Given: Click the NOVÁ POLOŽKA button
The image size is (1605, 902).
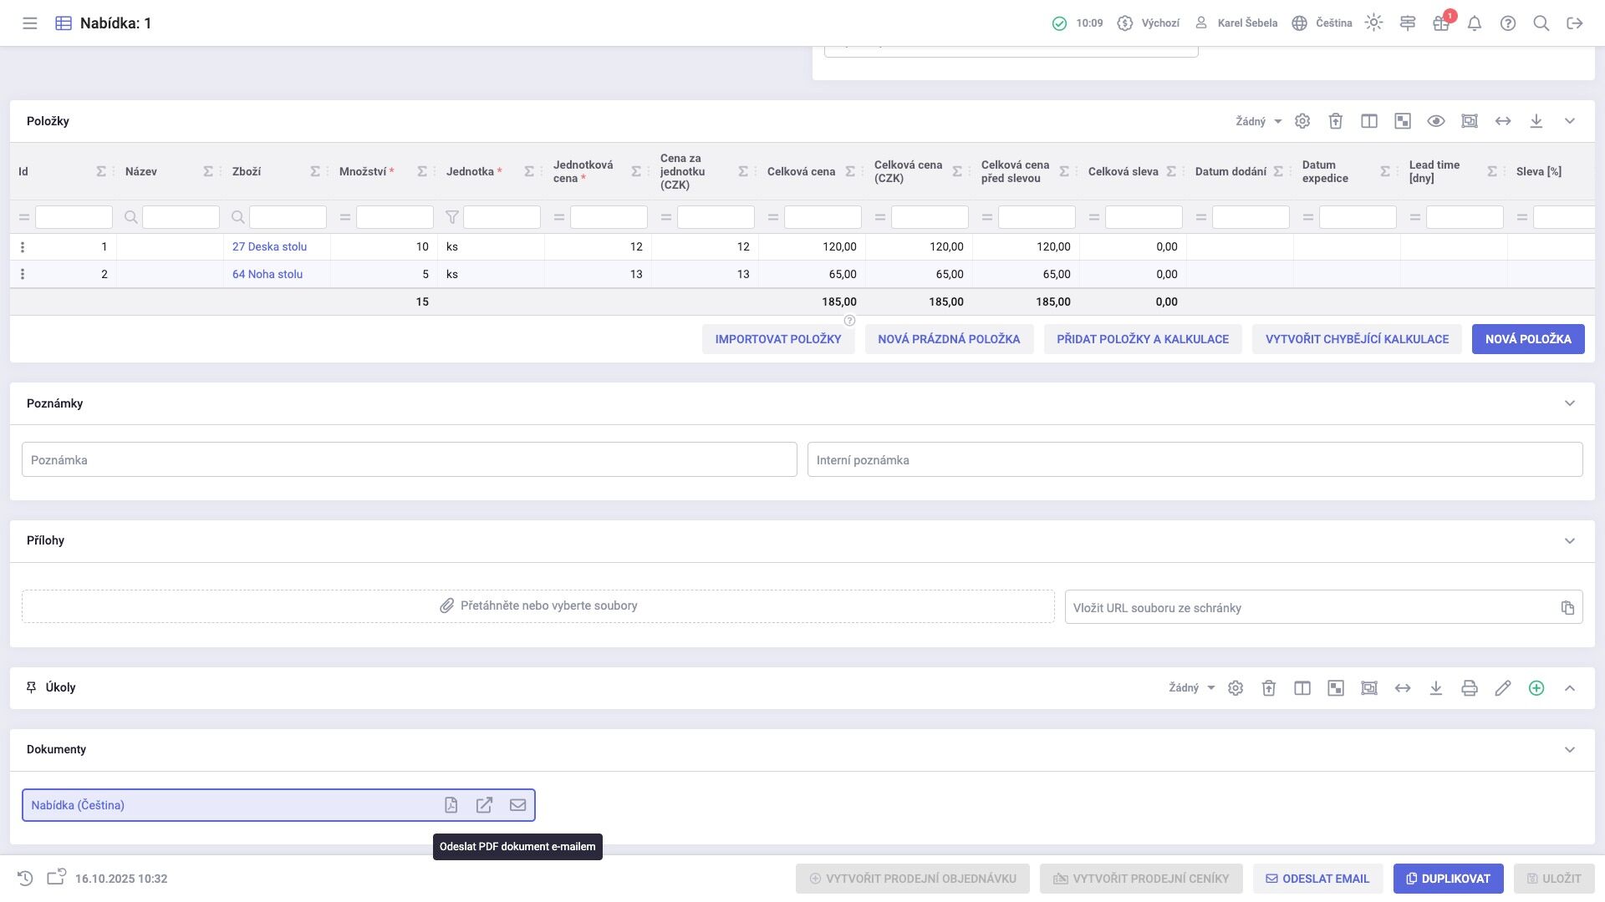Looking at the screenshot, I should point(1527,339).
